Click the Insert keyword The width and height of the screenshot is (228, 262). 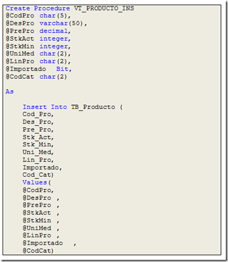tap(35, 107)
